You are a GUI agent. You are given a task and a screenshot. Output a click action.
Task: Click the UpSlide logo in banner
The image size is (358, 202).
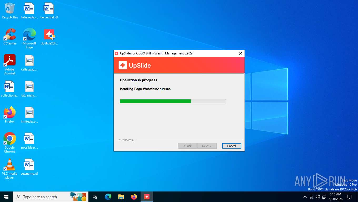tap(135, 65)
